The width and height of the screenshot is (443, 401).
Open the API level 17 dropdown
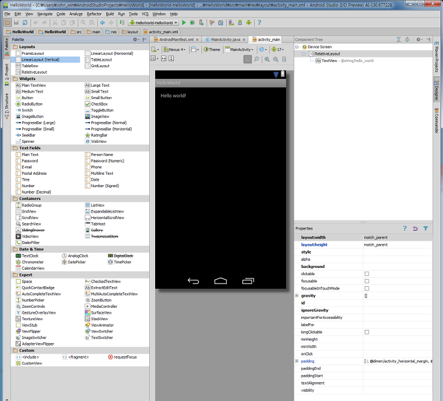click(278, 50)
